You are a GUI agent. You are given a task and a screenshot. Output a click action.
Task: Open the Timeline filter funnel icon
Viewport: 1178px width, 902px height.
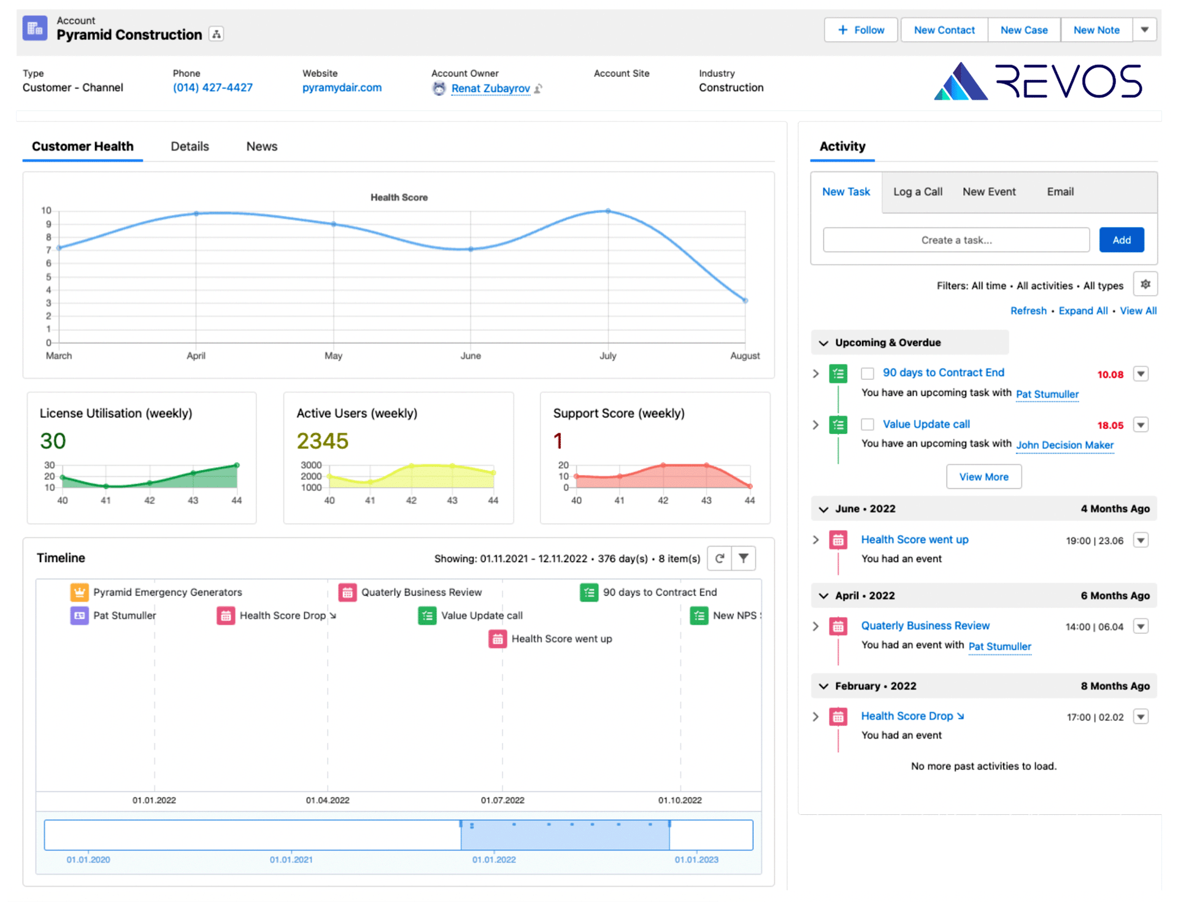click(744, 558)
